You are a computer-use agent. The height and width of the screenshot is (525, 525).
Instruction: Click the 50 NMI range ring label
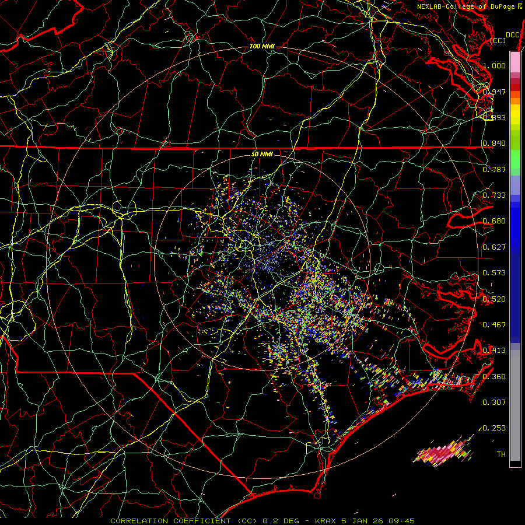[262, 154]
